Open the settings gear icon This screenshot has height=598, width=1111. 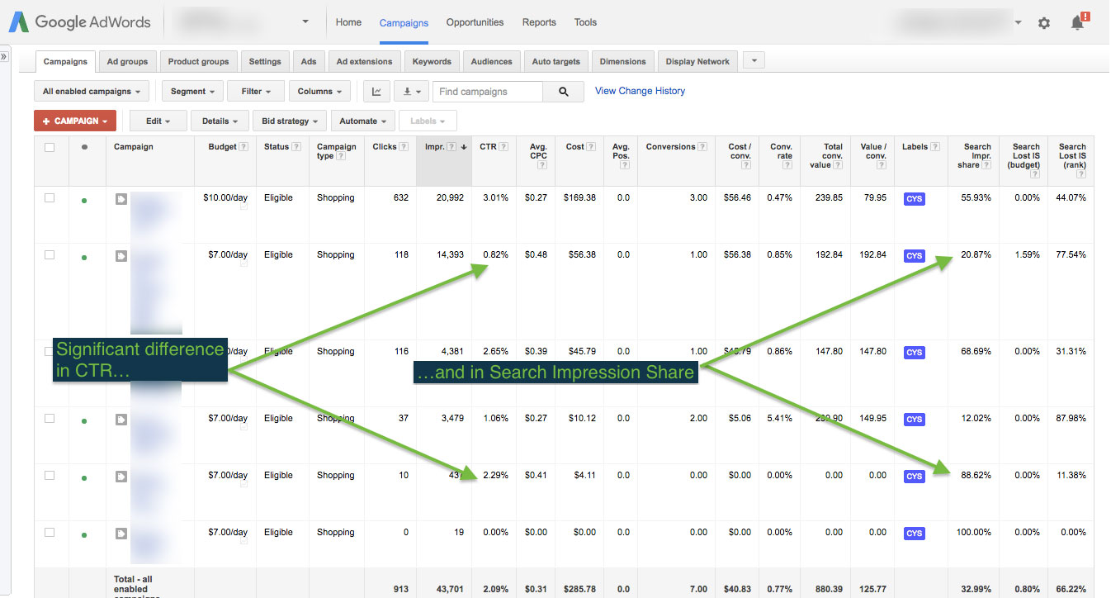[1044, 23]
